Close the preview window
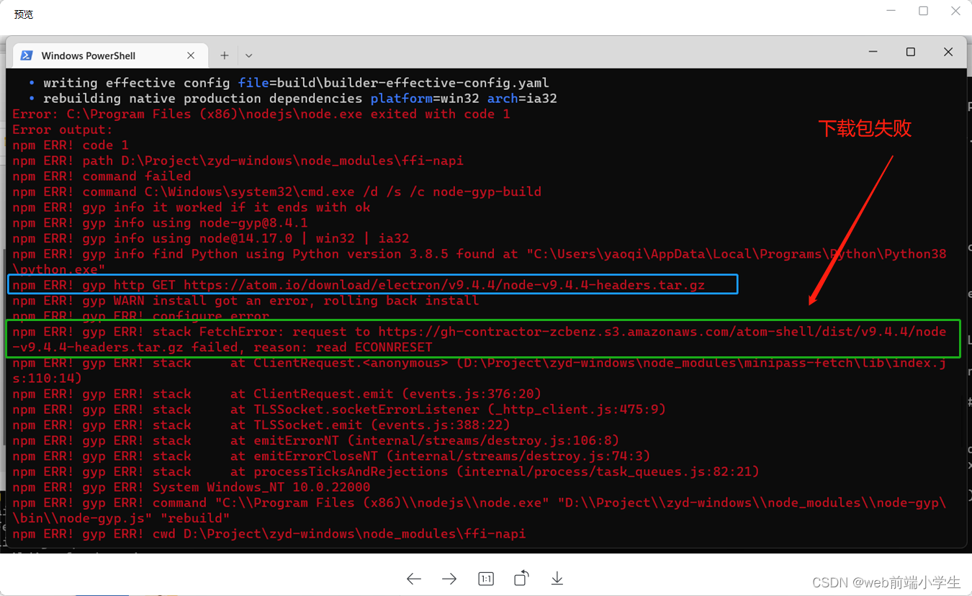Image resolution: width=972 pixels, height=596 pixels. coord(956,11)
